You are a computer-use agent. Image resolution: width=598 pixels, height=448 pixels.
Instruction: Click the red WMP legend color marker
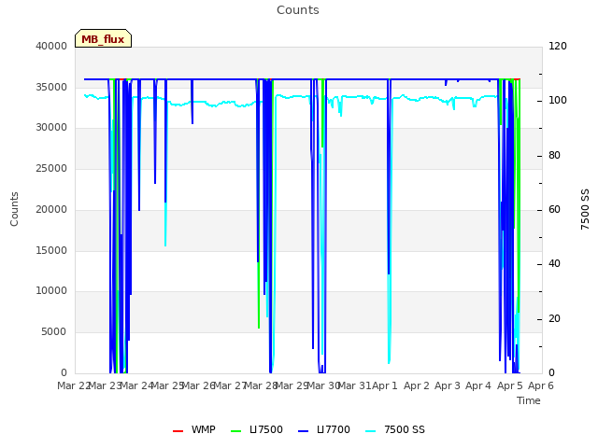(178, 431)
